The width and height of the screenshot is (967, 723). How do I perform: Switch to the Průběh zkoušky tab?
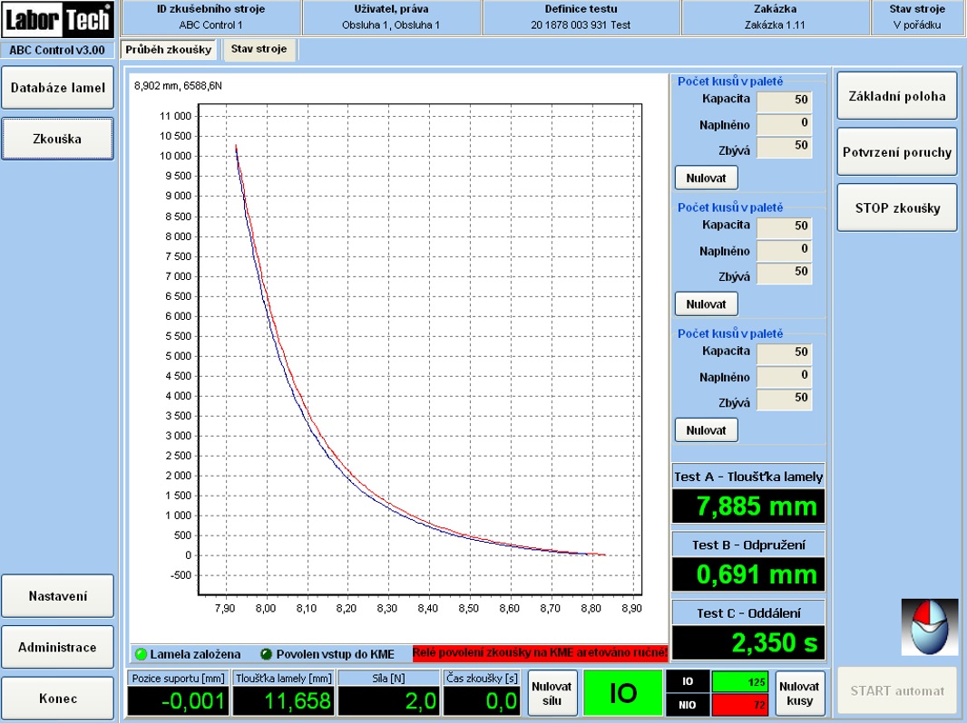click(x=169, y=49)
